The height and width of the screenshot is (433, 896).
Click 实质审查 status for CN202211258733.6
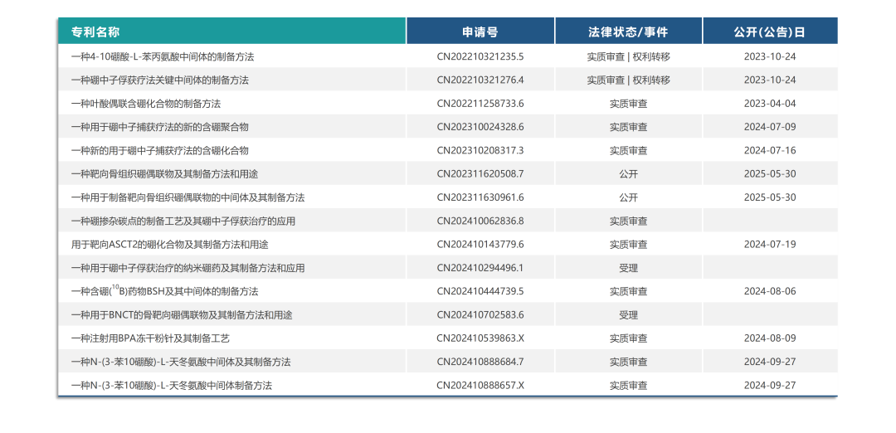(629, 104)
